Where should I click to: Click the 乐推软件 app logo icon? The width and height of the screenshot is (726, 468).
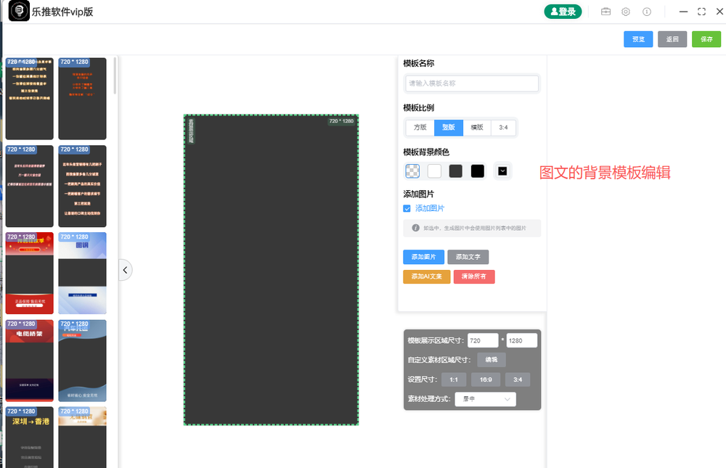tap(18, 11)
